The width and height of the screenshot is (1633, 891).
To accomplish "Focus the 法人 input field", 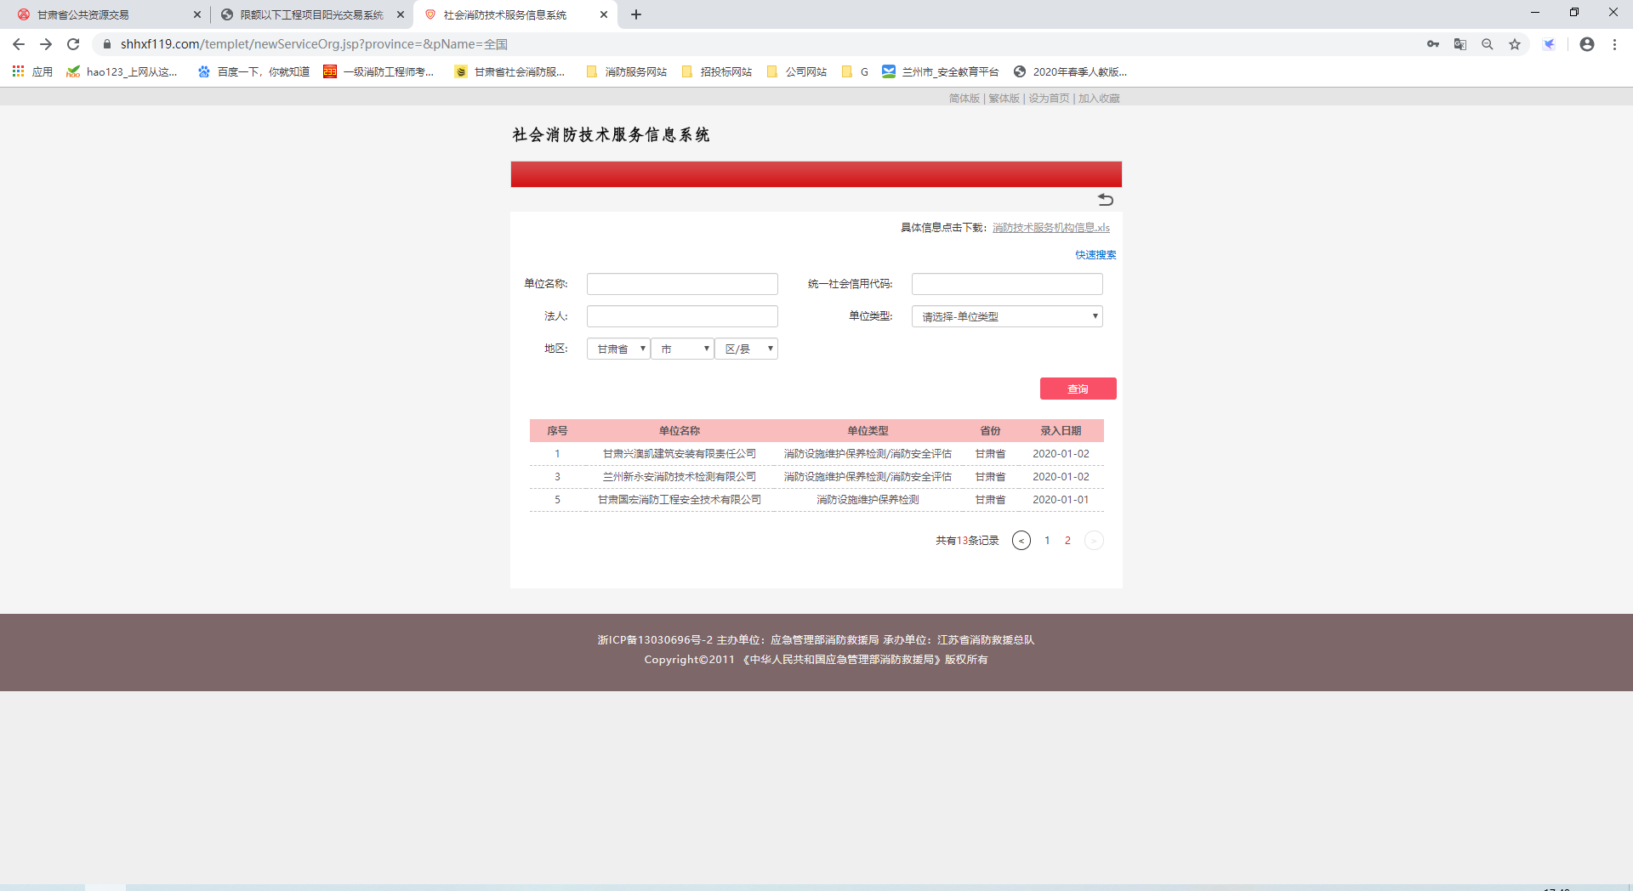I will pyautogui.click(x=682, y=316).
